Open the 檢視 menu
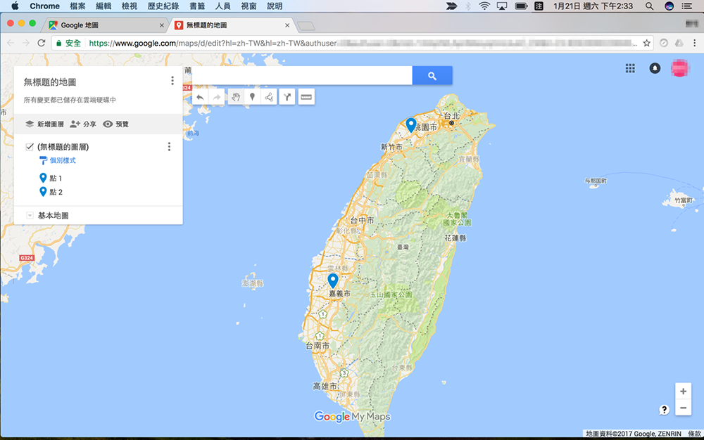Image resolution: width=704 pixels, height=440 pixels. point(130,6)
